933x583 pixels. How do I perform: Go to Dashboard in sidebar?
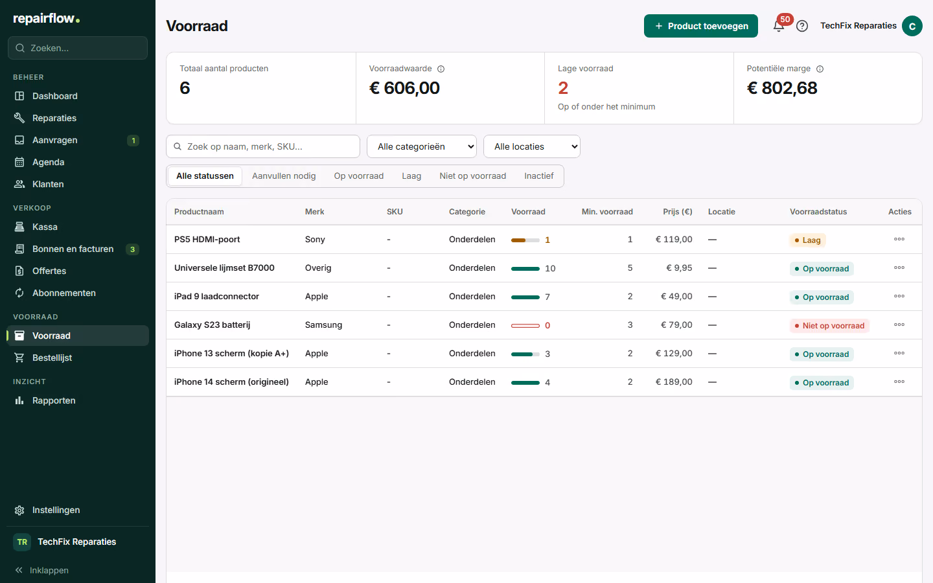point(78,96)
